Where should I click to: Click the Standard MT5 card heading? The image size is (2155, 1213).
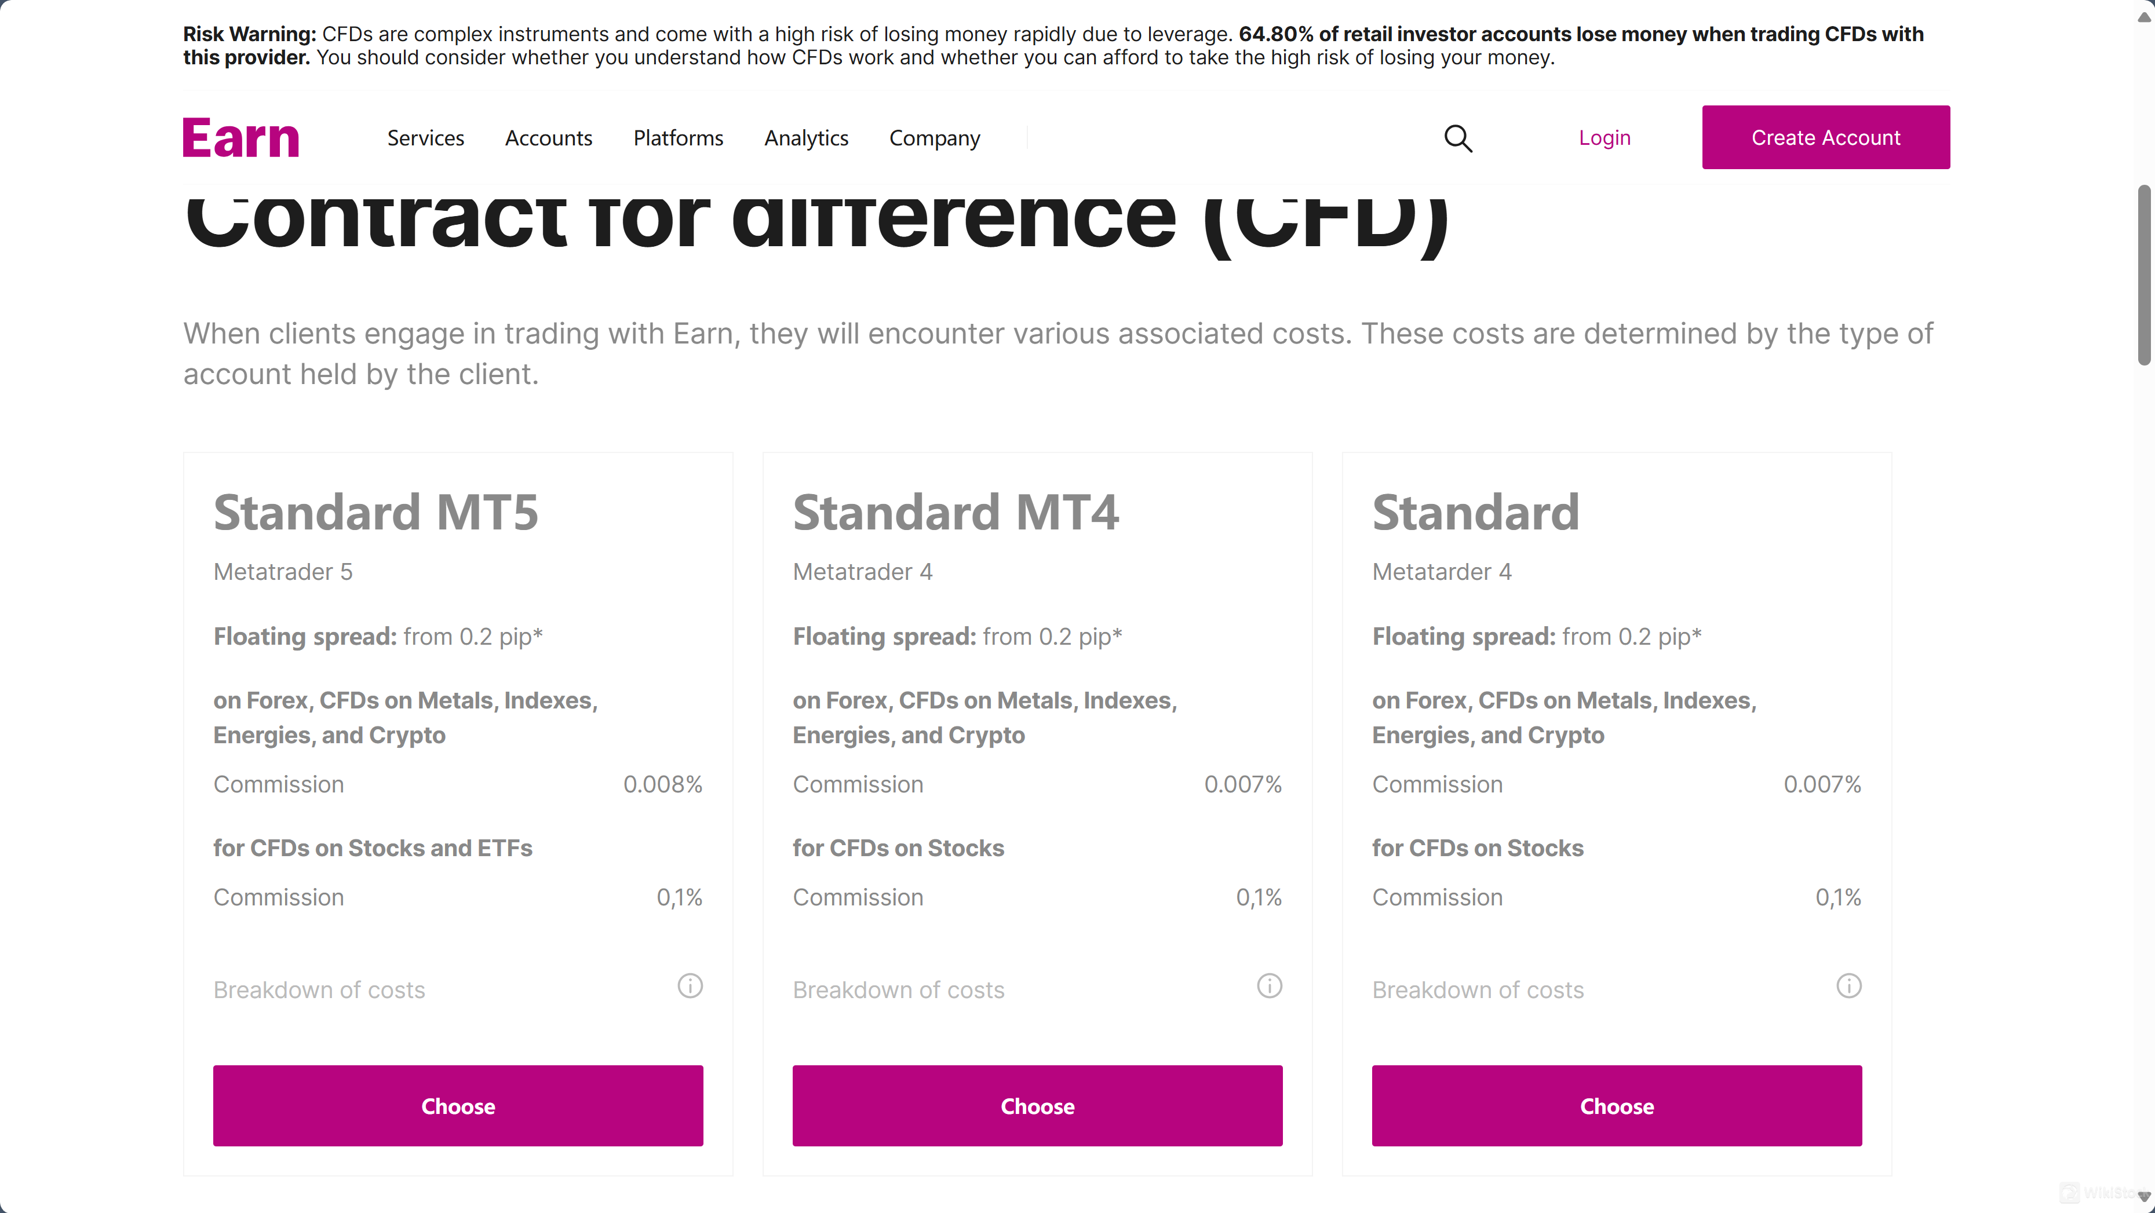click(x=375, y=512)
